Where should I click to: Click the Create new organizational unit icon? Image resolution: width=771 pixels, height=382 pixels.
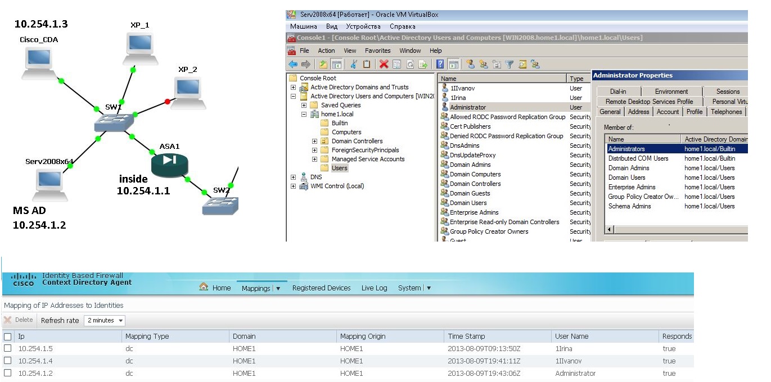point(497,64)
